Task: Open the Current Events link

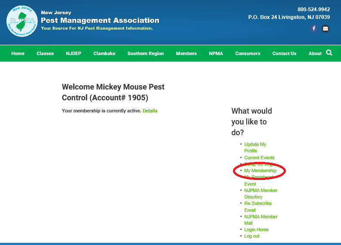Action: 259,158
